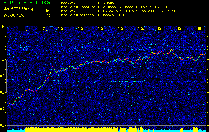Screen dimensions: 209x132
Task: Click the version label 1.00f
Action: point(46,3)
